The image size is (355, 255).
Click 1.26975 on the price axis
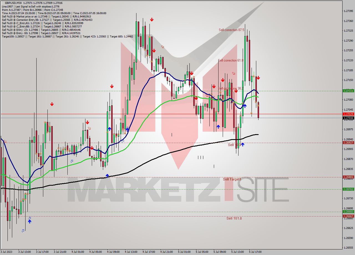(x=348, y=129)
